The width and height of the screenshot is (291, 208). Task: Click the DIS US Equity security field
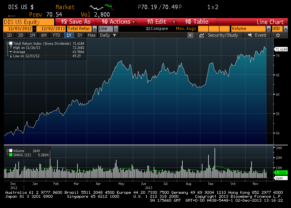coord(29,22)
